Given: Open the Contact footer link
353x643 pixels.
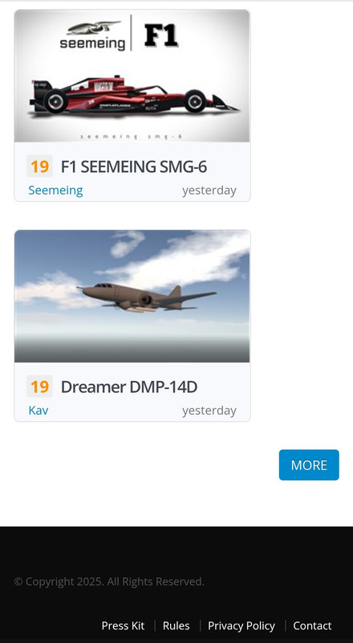Looking at the screenshot, I should (x=312, y=625).
